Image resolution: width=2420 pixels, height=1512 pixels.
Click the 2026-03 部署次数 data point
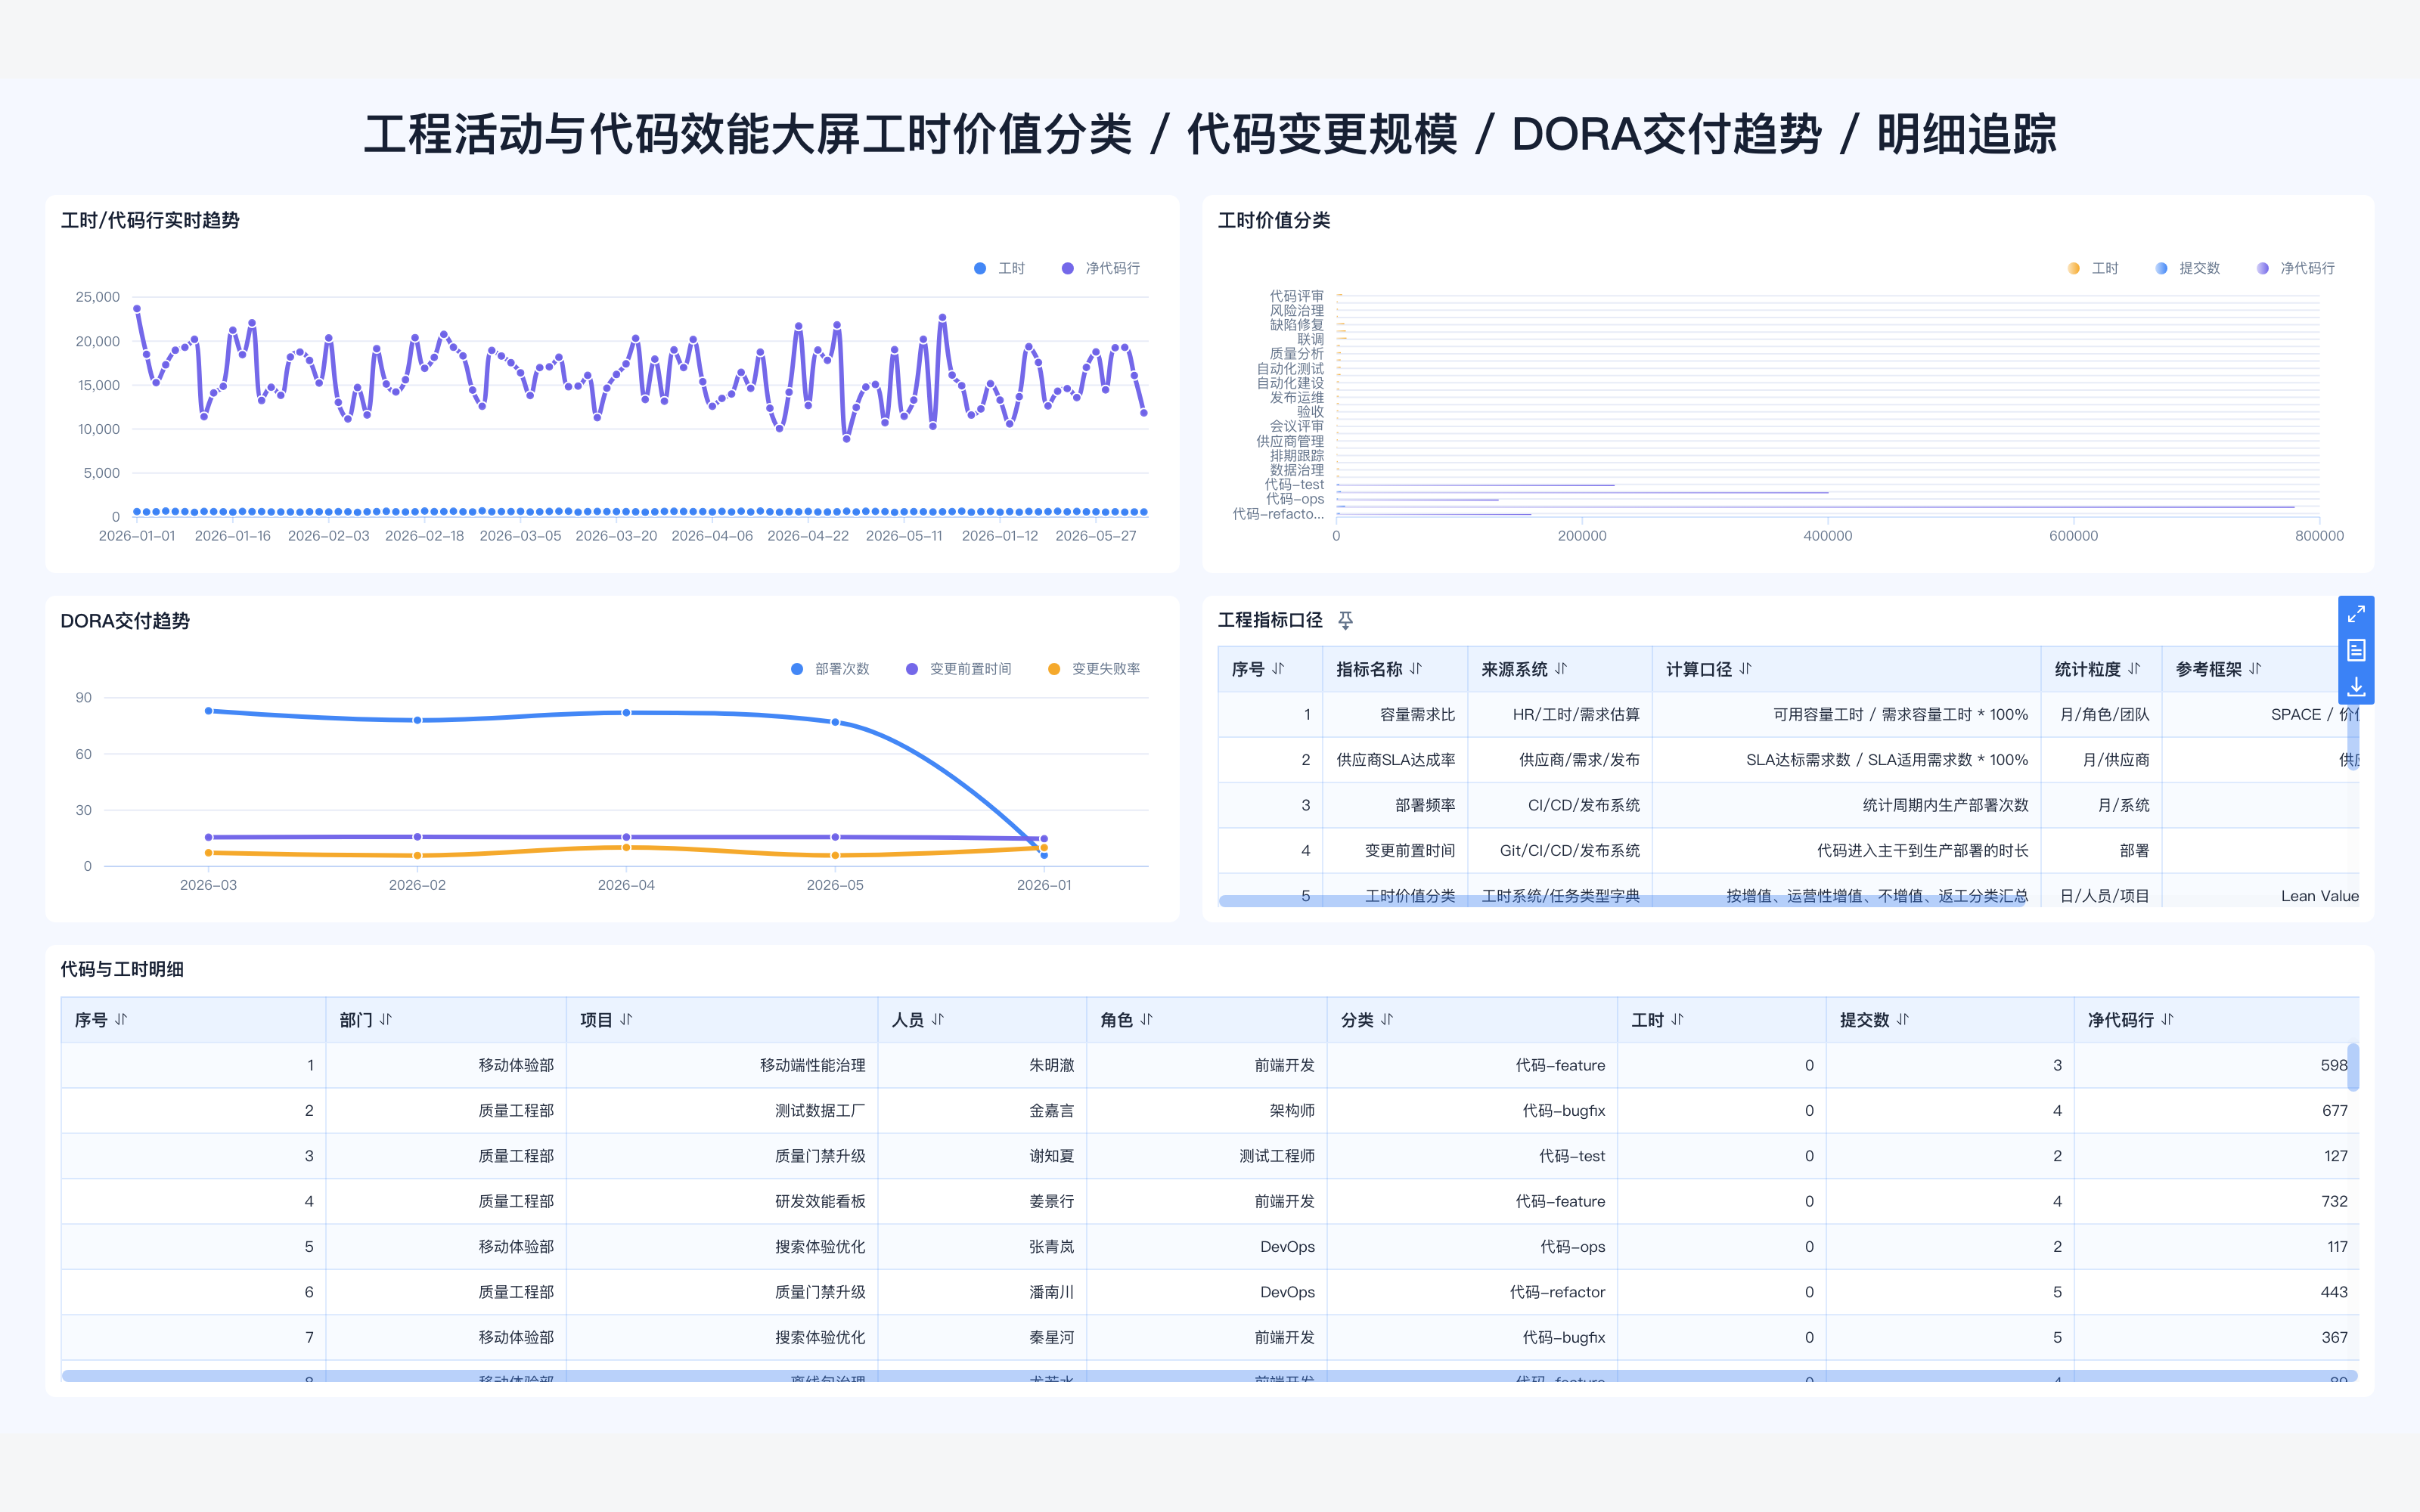tap(208, 711)
